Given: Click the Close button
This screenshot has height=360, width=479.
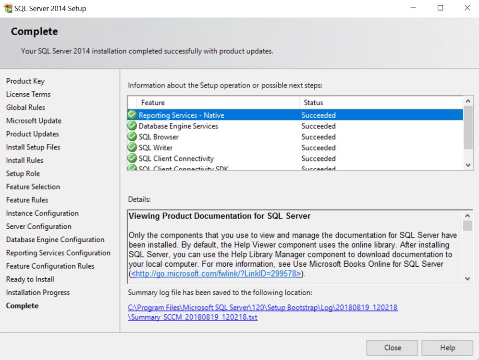Looking at the screenshot, I should point(392,348).
